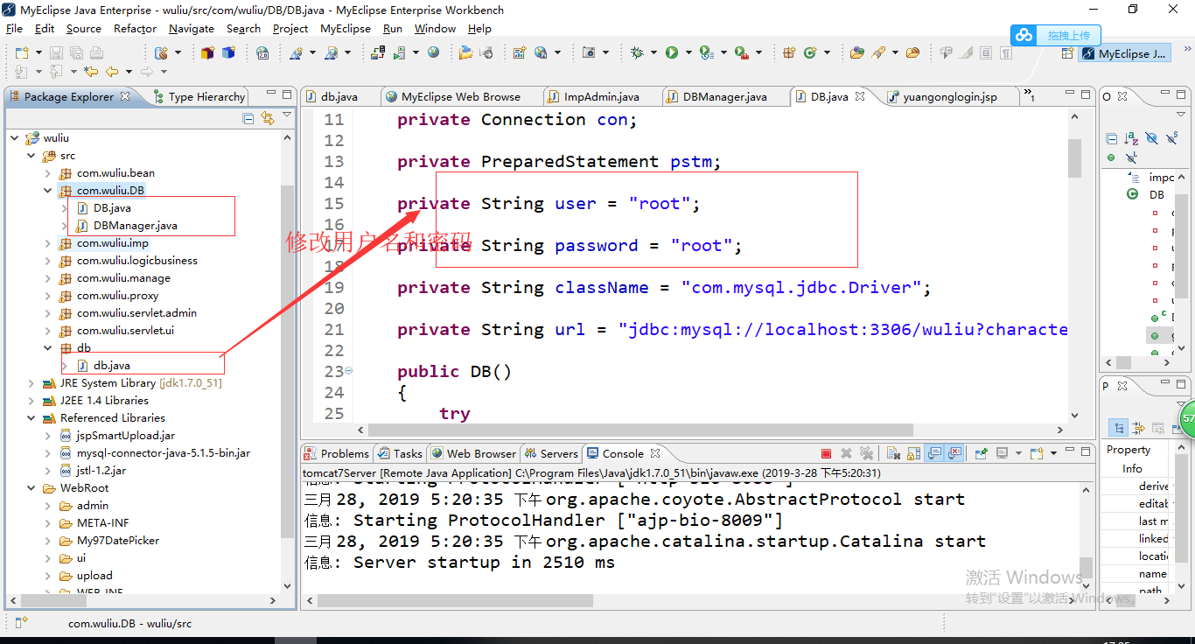Expand JRE System Library node
Screen dimensions: 1195x644
click(x=31, y=383)
